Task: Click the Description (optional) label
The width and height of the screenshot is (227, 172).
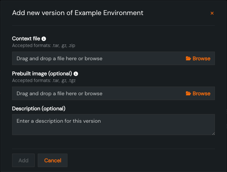Action: coord(39,108)
